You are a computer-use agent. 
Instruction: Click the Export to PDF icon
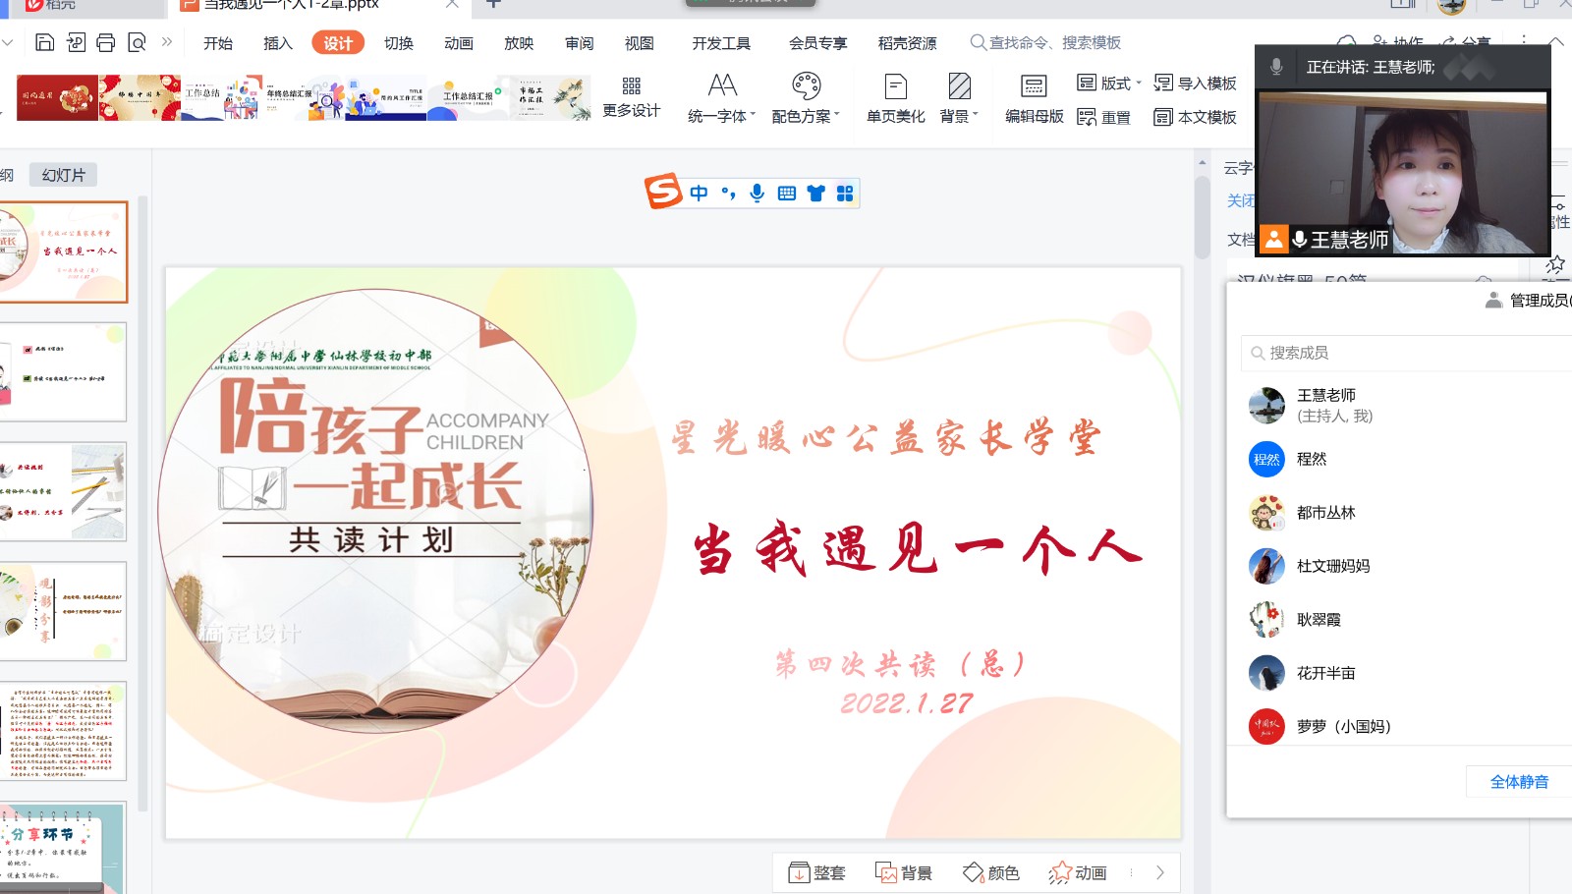(x=76, y=42)
